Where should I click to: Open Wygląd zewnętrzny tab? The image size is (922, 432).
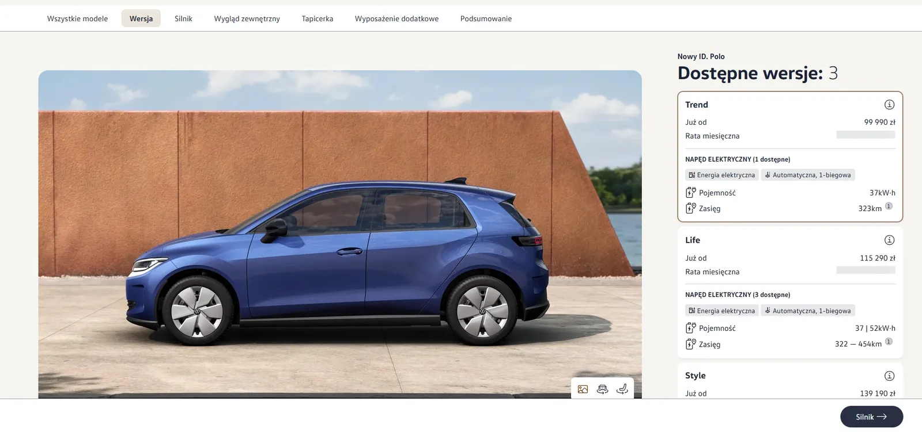click(247, 18)
